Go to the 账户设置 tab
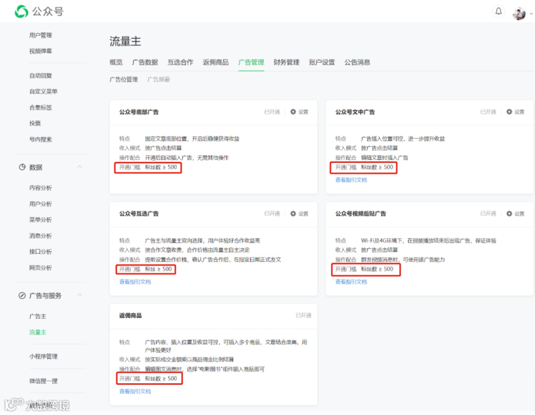 coord(322,62)
